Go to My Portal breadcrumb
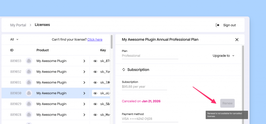The height and width of the screenshot is (124, 266). [x=18, y=25]
